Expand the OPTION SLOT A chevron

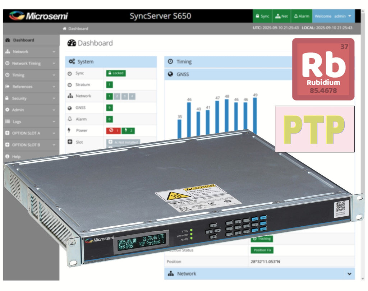pos(54,133)
